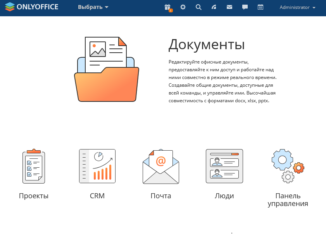Viewport: 326px width, 237px height.
Task: Click the gift box notifications icon
Action: pyautogui.click(x=167, y=7)
